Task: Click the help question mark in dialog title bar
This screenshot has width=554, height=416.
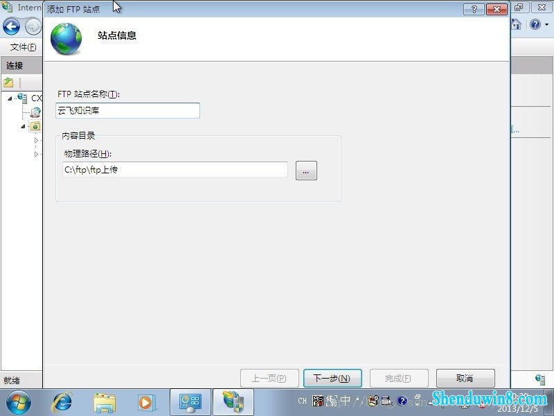Action: tap(474, 9)
